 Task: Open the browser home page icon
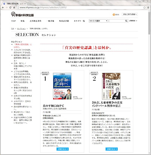[14, 8]
